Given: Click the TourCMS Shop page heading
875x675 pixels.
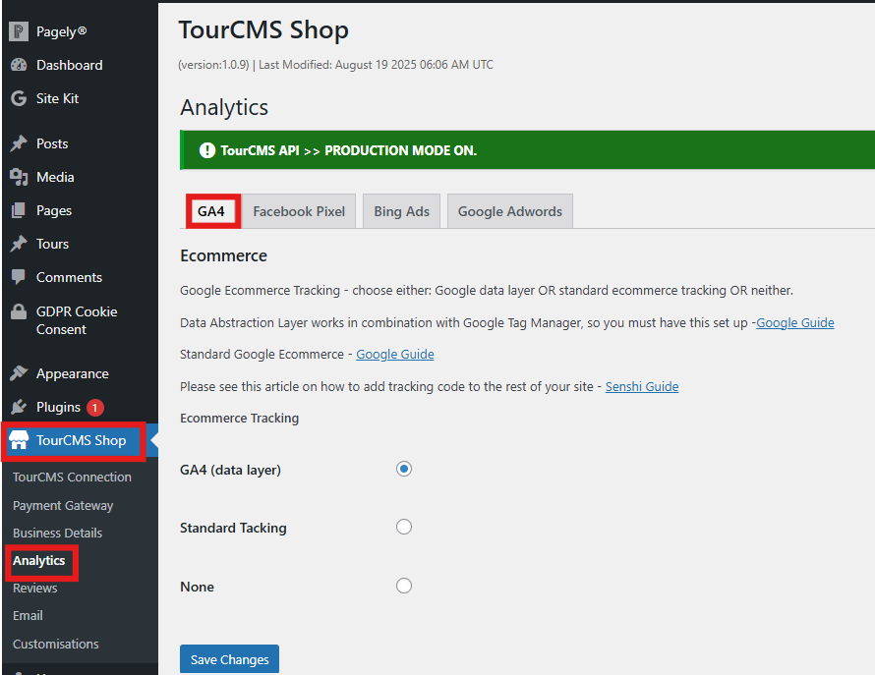Looking at the screenshot, I should pyautogui.click(x=263, y=29).
